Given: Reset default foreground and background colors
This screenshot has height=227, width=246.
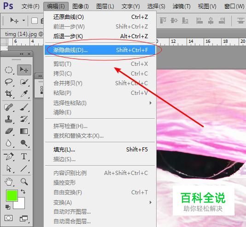Looking at the screenshot, I should point(8,207).
